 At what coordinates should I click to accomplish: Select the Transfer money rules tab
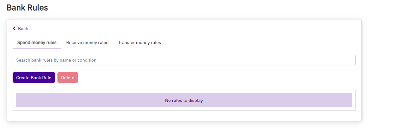(139, 43)
